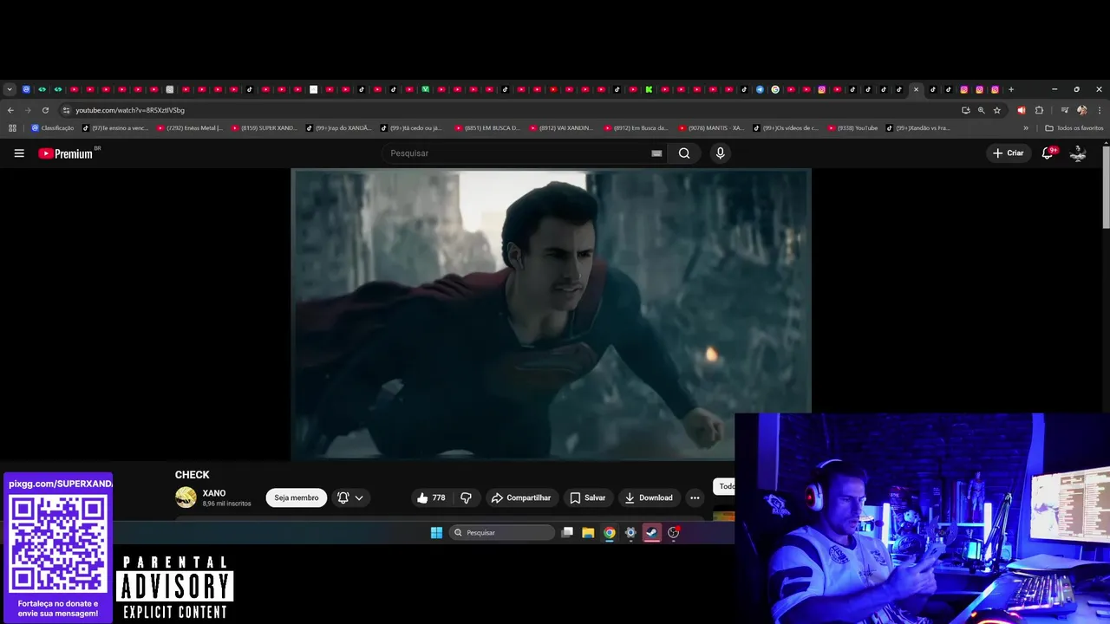Open Windows Start button on taskbar
Viewport: 1110px width, 624px height.
point(436,533)
